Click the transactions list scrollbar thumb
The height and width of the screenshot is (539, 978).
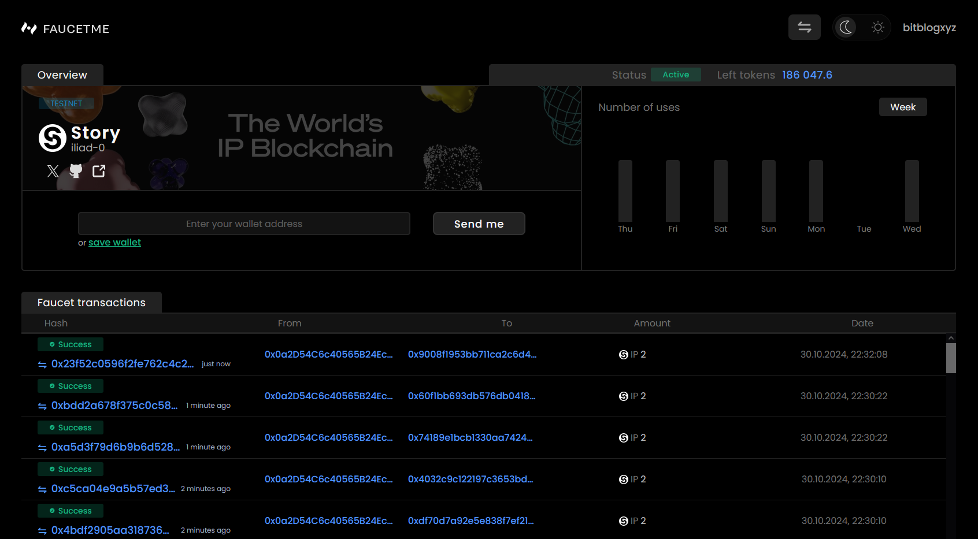click(950, 358)
